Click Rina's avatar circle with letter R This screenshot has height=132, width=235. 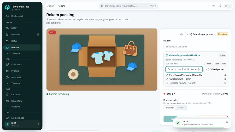point(7,124)
